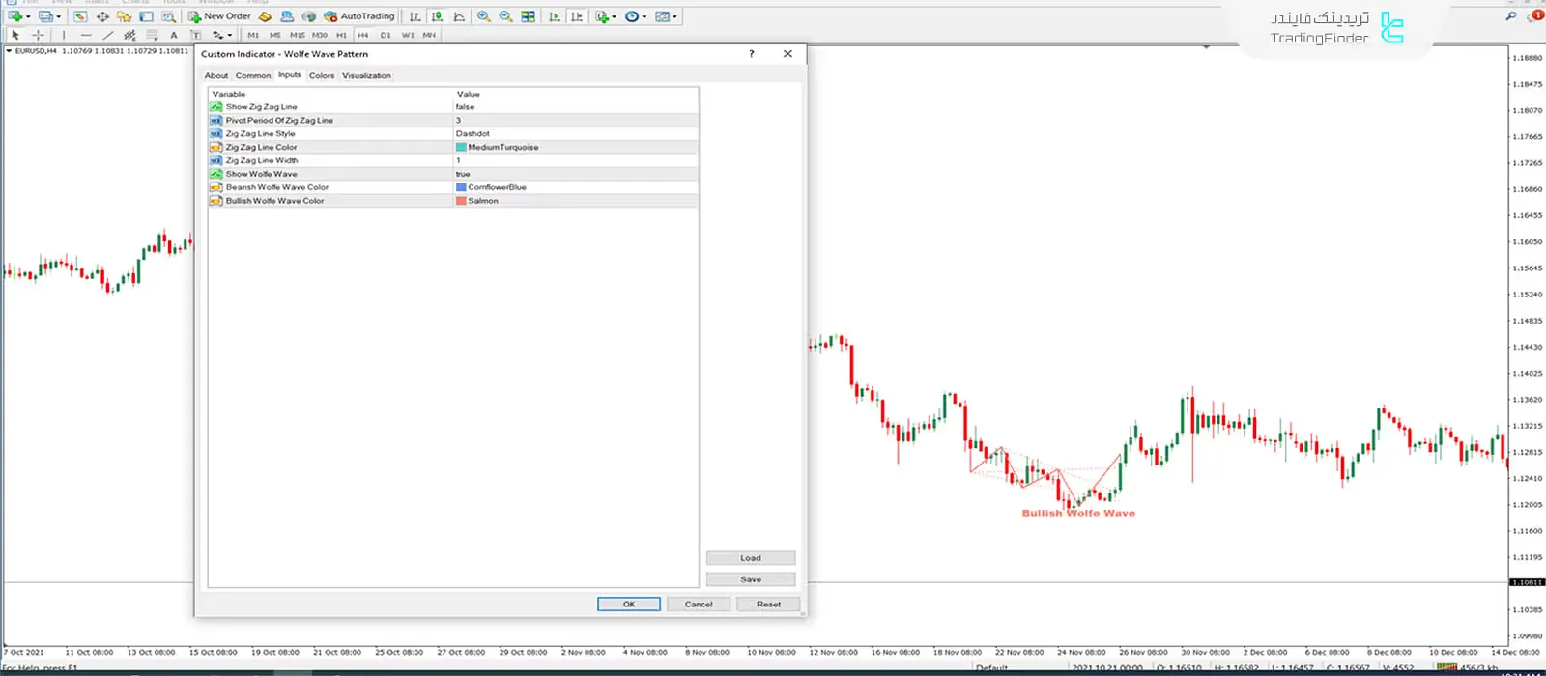The height and width of the screenshot is (676, 1546).
Task: Select the Crosshair cursor tool
Action: (x=38, y=35)
